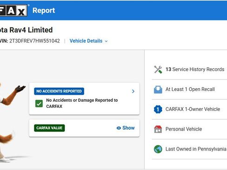Select Personal Vehicle row
The width and height of the screenshot is (227, 170).
click(x=189, y=129)
